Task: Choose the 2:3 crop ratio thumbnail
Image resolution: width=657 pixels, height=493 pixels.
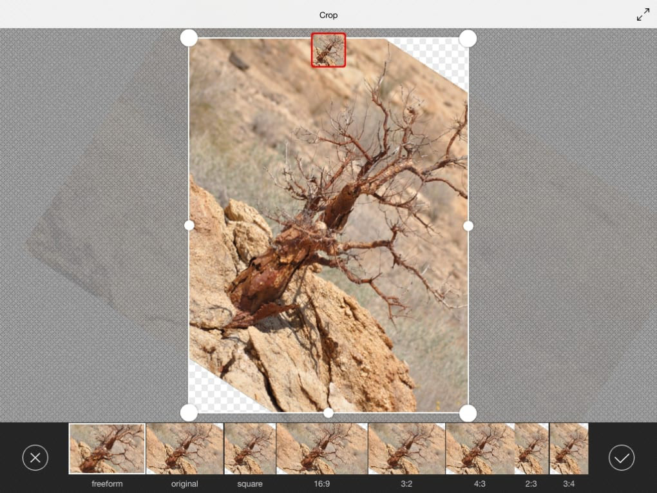Action: coord(531,449)
